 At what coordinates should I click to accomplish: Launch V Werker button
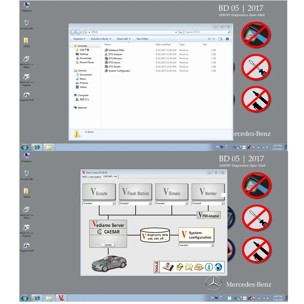click(208, 192)
